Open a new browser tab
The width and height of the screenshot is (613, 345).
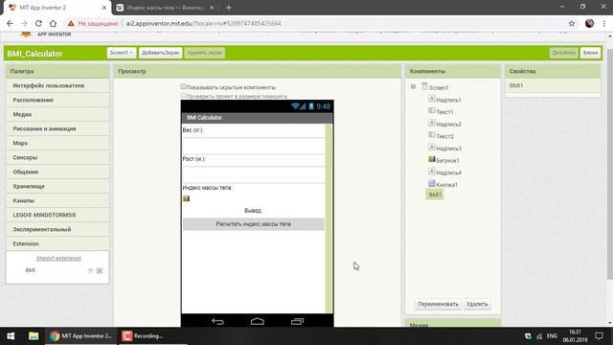pyautogui.click(x=229, y=8)
